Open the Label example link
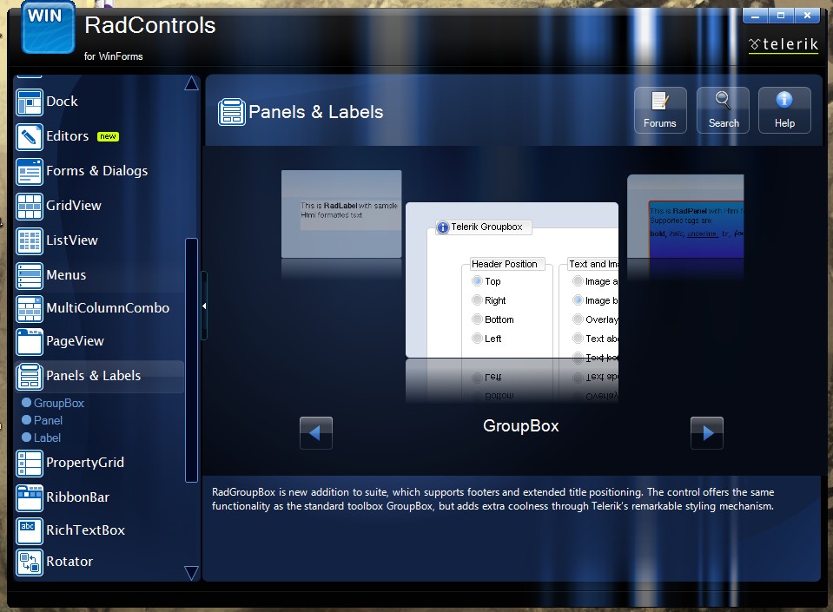 pos(47,438)
